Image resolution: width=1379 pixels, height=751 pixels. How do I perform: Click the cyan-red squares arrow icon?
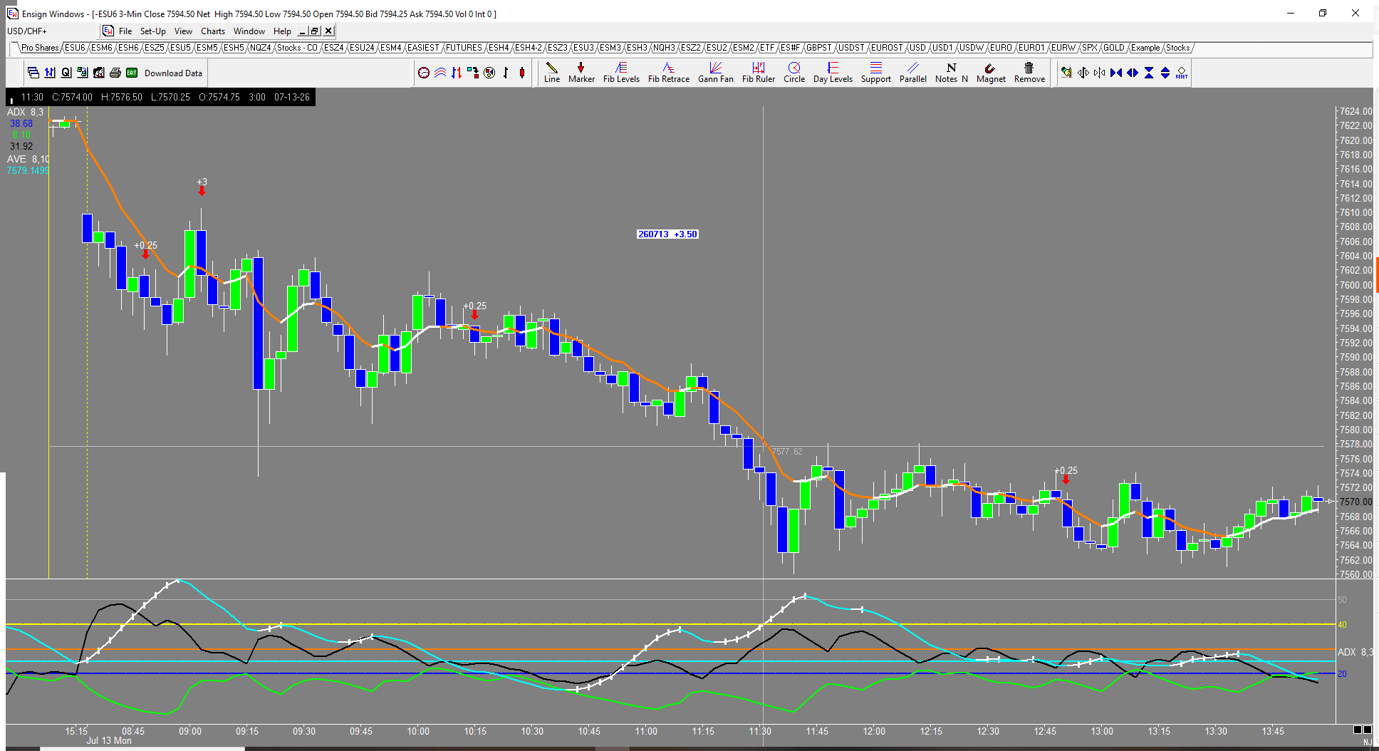[x=473, y=73]
